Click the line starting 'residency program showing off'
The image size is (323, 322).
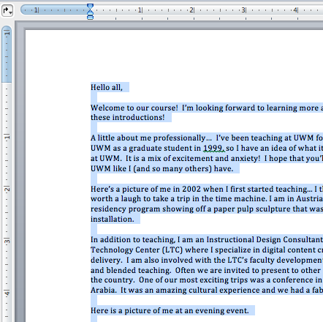tap(207, 209)
